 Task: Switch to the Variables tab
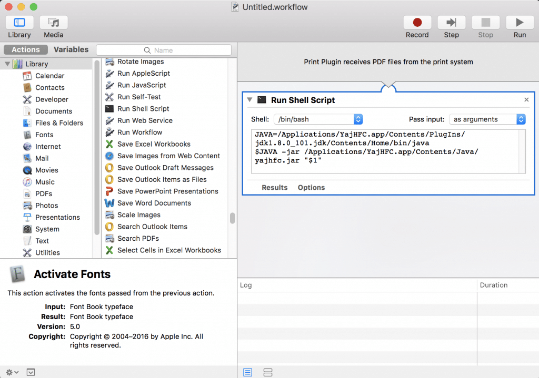coord(71,49)
